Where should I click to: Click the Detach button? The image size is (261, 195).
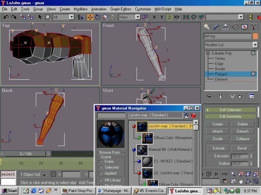click(x=243, y=131)
